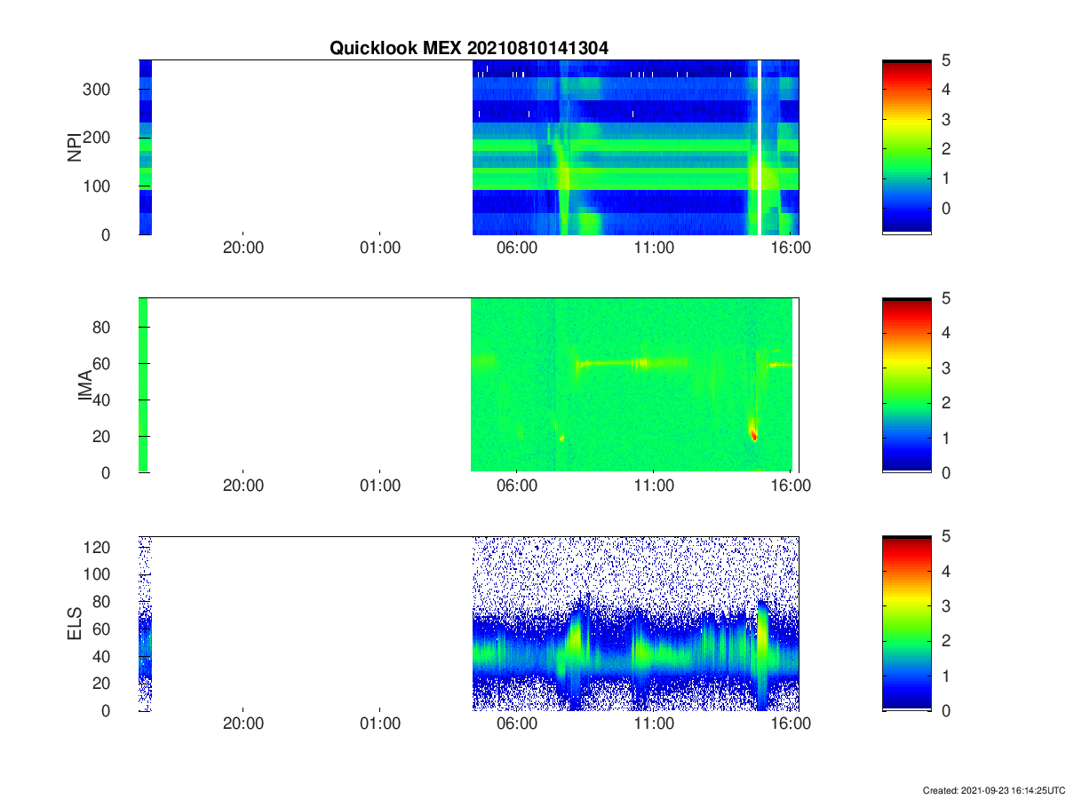Image resolution: width=1066 pixels, height=799 pixels.
Task: Click the "Created: 2021-09-23 16:14:25UTC" timestamp
Action: pyautogui.click(x=993, y=790)
